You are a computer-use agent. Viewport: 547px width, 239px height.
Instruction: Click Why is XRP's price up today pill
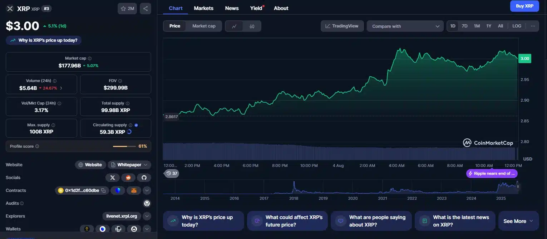point(44,40)
